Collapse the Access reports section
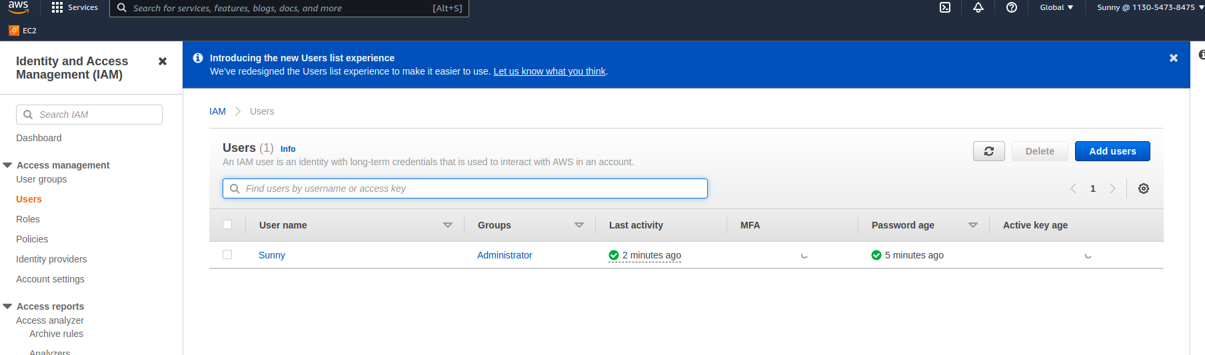The image size is (1205, 355). click(x=8, y=306)
